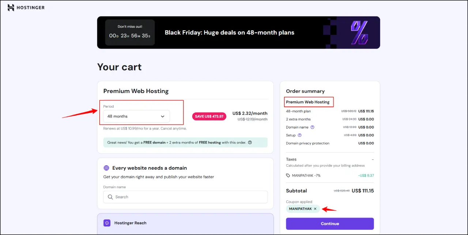Click the Your cart heading
The height and width of the screenshot is (235, 468).
[x=119, y=67]
